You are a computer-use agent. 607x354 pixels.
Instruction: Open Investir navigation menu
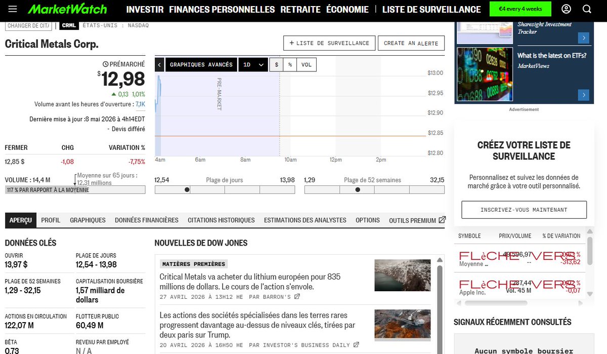tap(145, 9)
